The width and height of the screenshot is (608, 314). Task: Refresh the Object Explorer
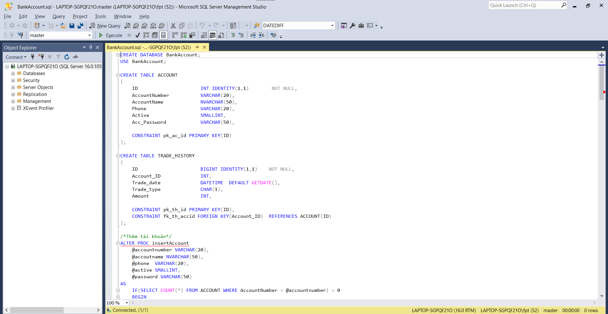coord(66,57)
